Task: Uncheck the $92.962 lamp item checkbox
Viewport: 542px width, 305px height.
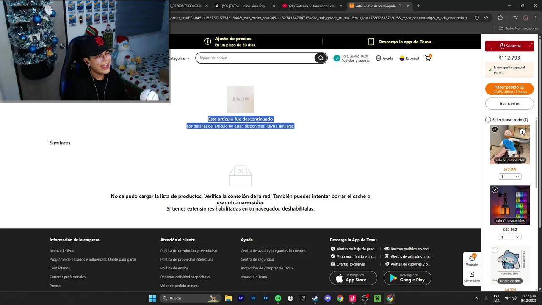Action: pyautogui.click(x=495, y=190)
